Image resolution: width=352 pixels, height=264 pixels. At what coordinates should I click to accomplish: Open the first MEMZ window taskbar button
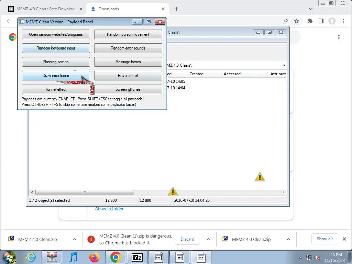click(158, 257)
